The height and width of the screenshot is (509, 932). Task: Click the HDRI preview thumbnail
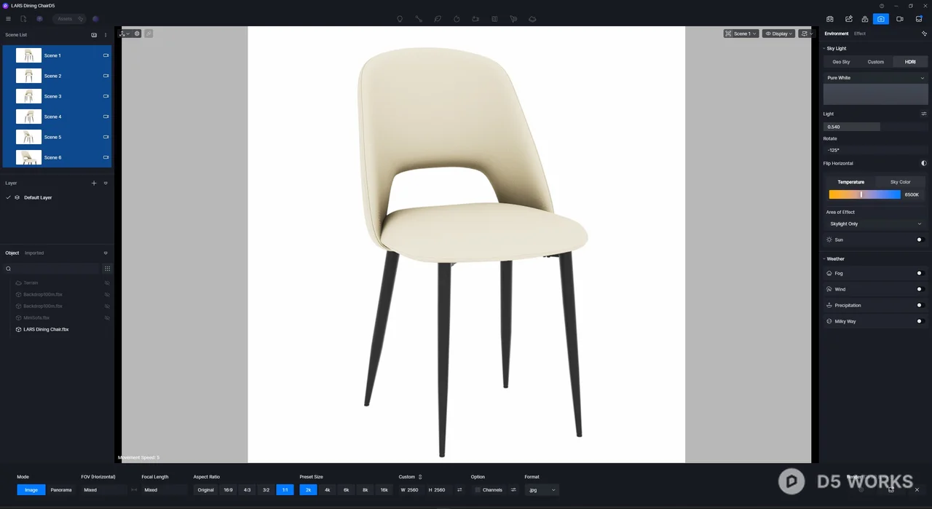click(875, 95)
